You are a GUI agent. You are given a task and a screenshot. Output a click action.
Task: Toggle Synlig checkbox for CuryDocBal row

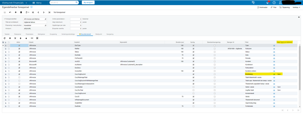194,87
